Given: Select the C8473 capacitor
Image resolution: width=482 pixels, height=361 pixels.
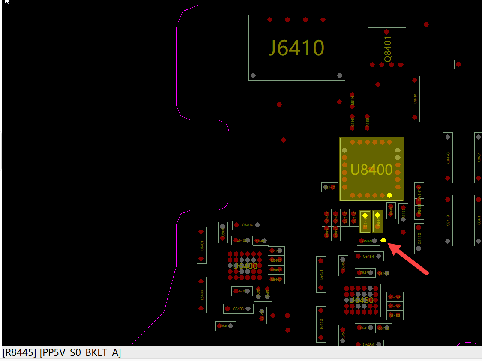Looking at the screenshot, I should (448, 221).
